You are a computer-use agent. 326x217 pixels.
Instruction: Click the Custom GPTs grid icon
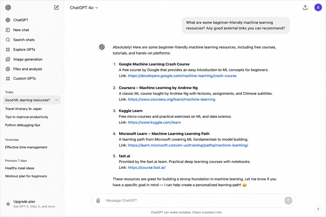point(8,78)
